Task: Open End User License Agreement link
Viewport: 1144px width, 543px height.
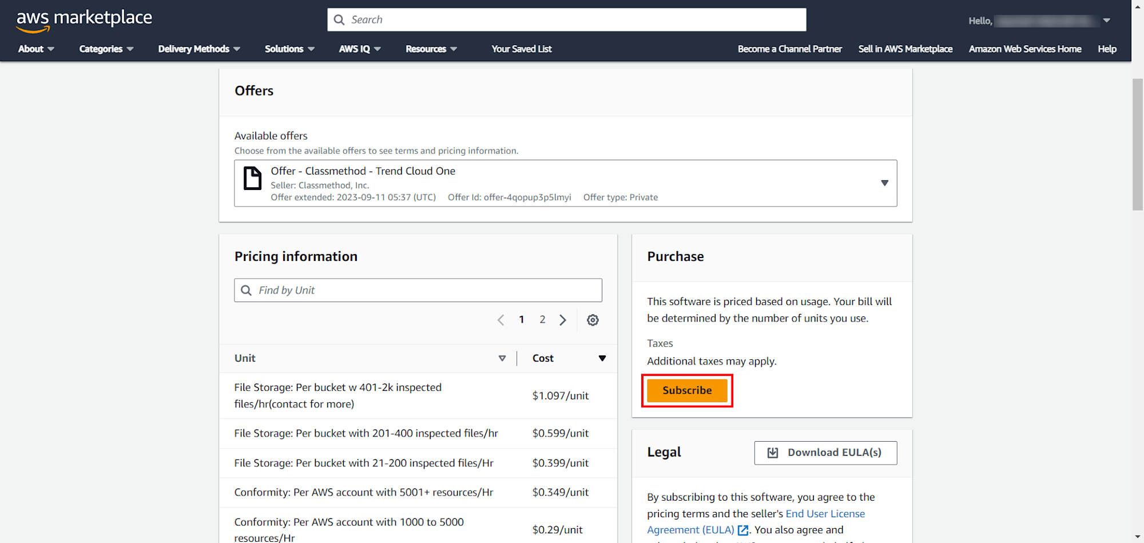Action: coord(756,522)
